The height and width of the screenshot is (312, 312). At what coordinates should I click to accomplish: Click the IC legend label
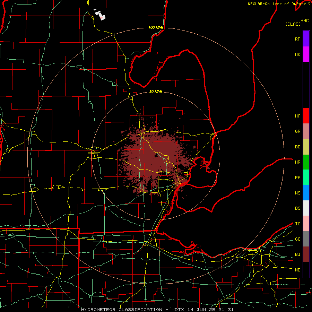[297, 224]
